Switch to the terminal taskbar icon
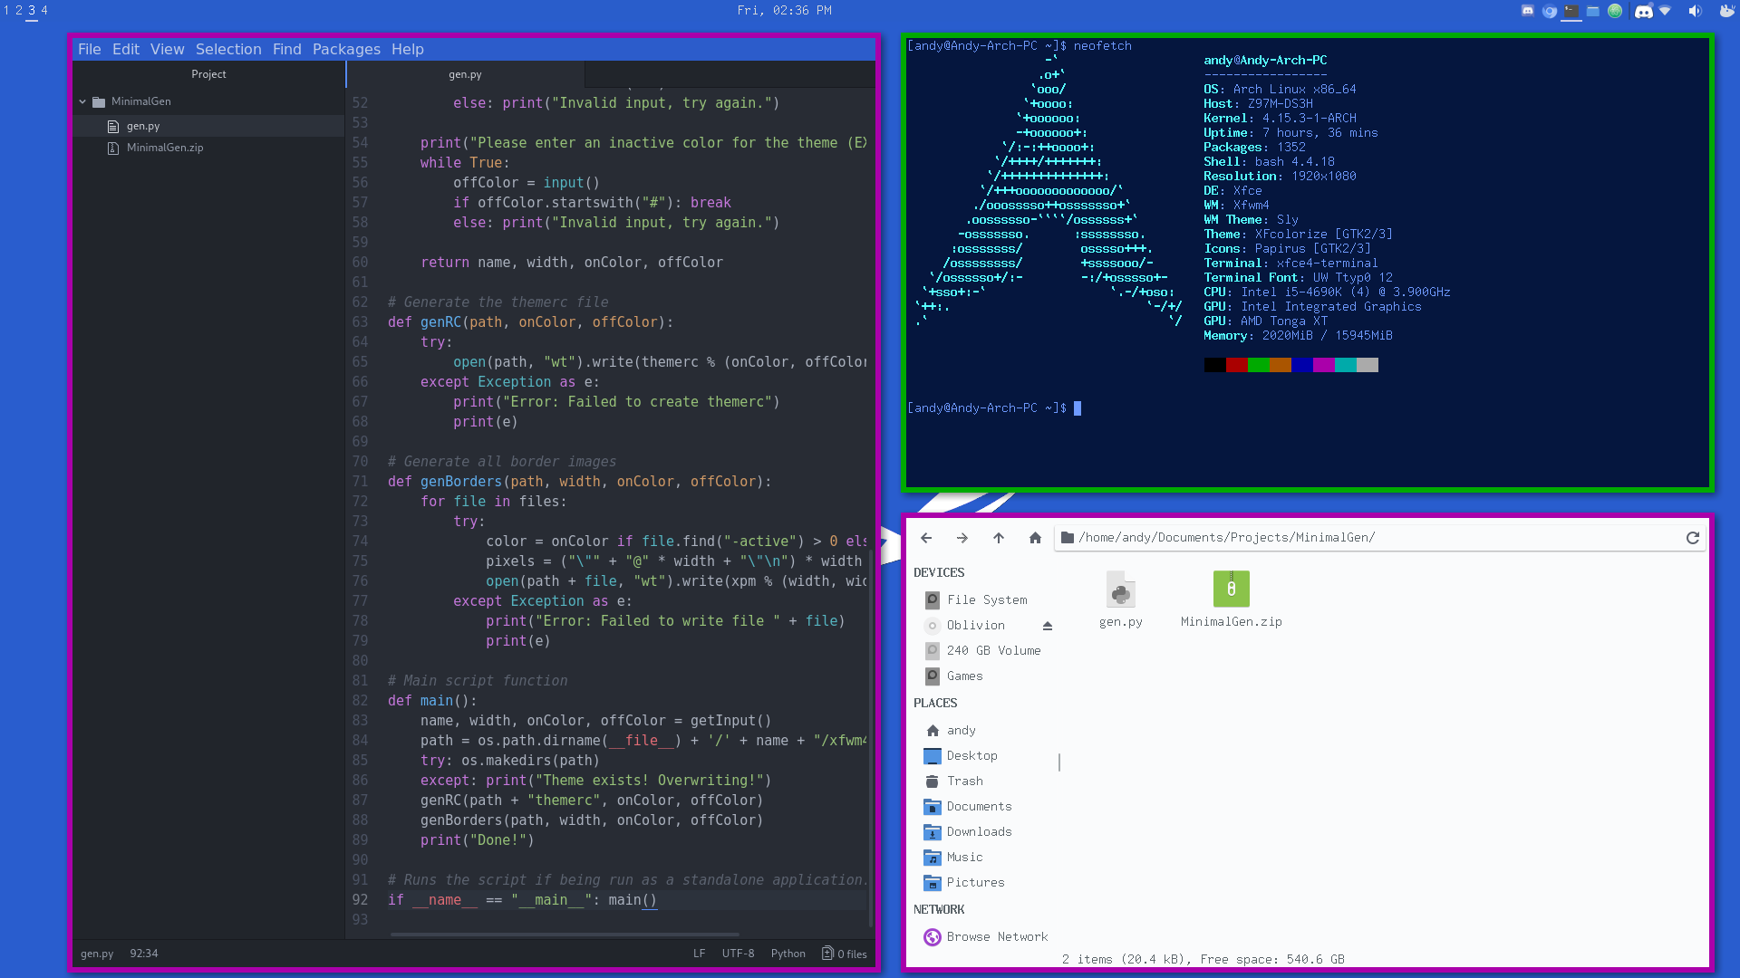The height and width of the screenshot is (978, 1740). pyautogui.click(x=1571, y=11)
